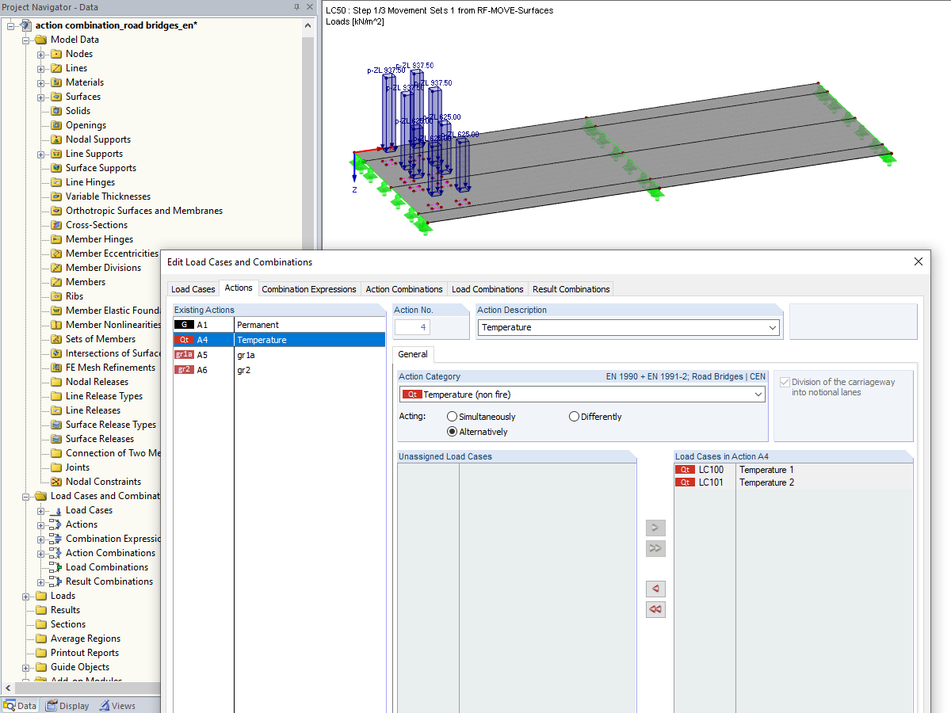
Task: Click the Load Cases tree icon
Action: point(56,510)
